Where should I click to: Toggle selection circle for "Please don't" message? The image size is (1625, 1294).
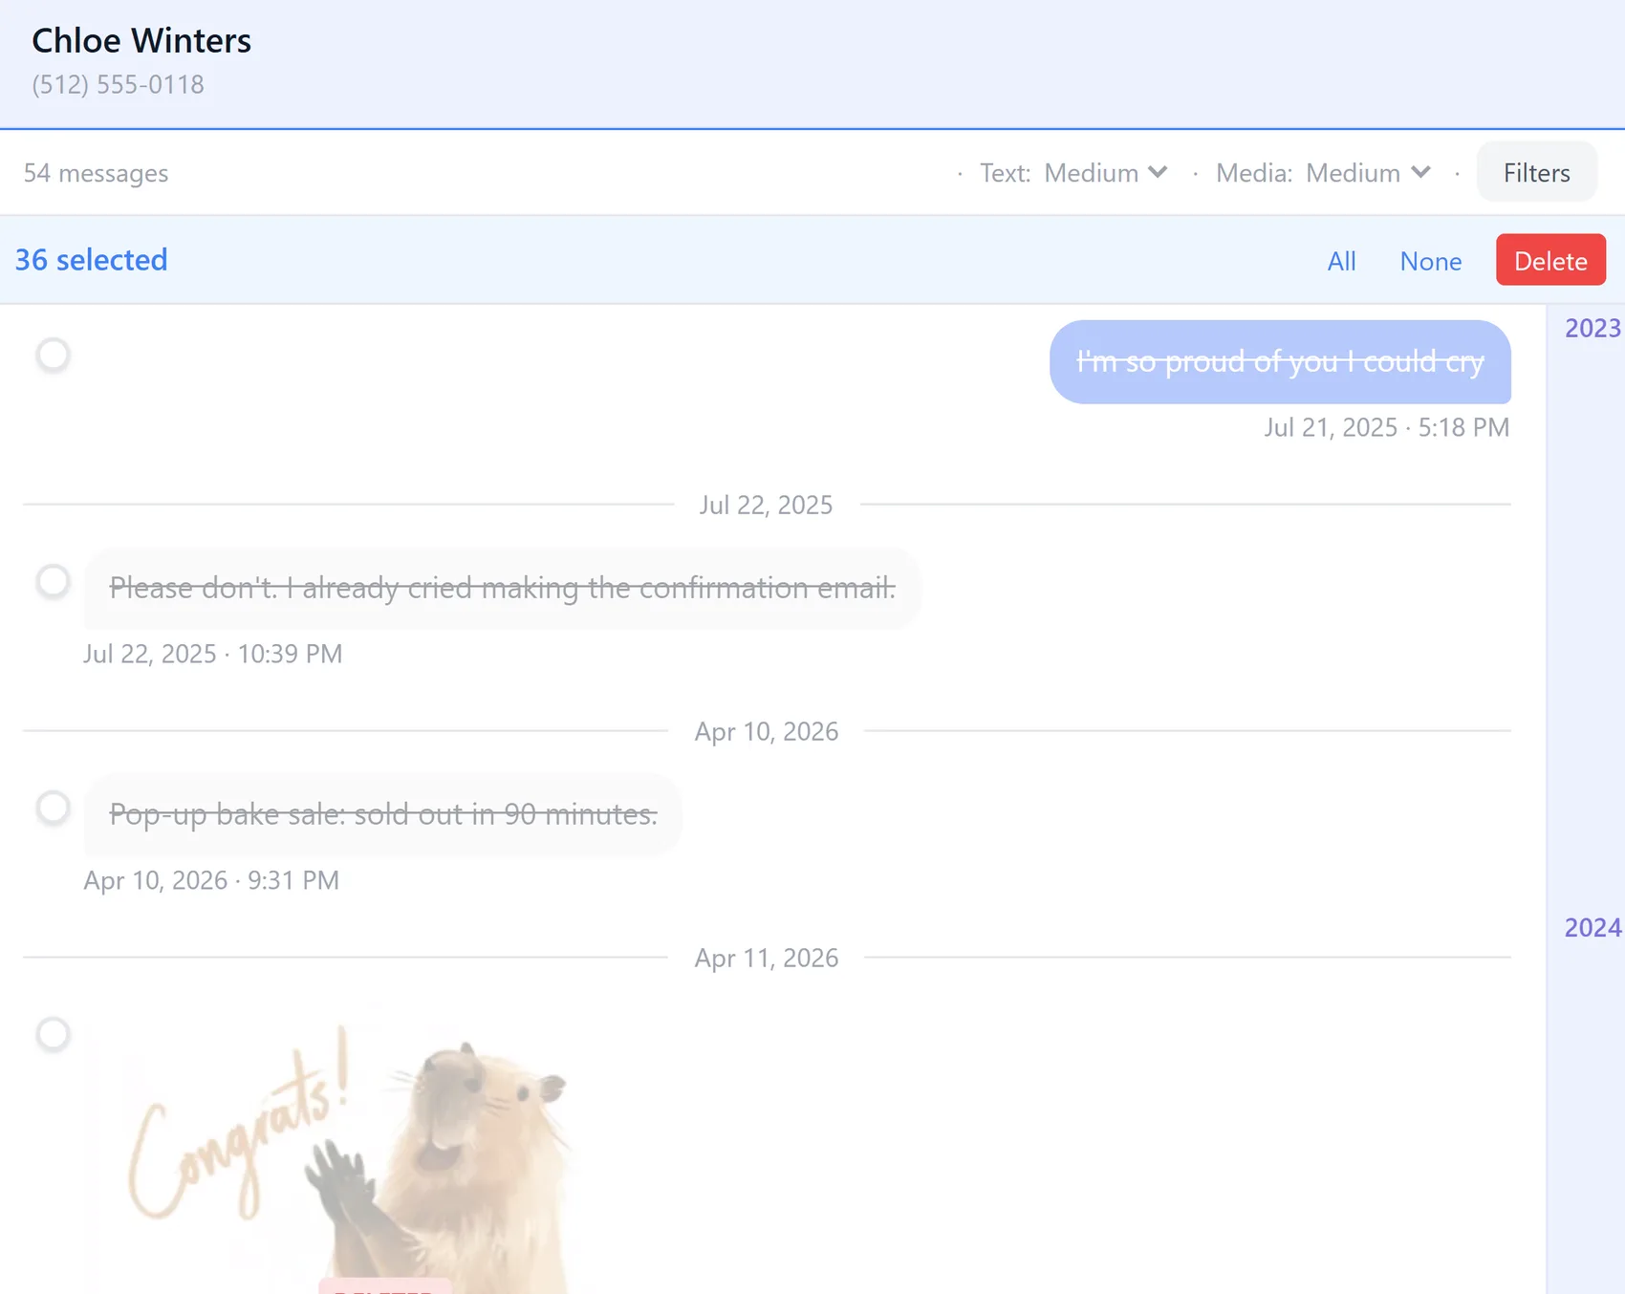[54, 581]
